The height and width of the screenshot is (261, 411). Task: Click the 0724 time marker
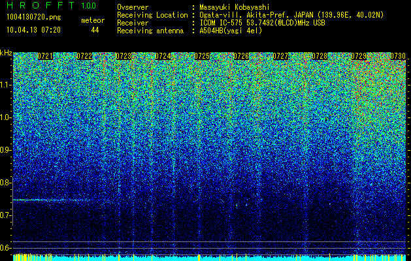pos(163,56)
